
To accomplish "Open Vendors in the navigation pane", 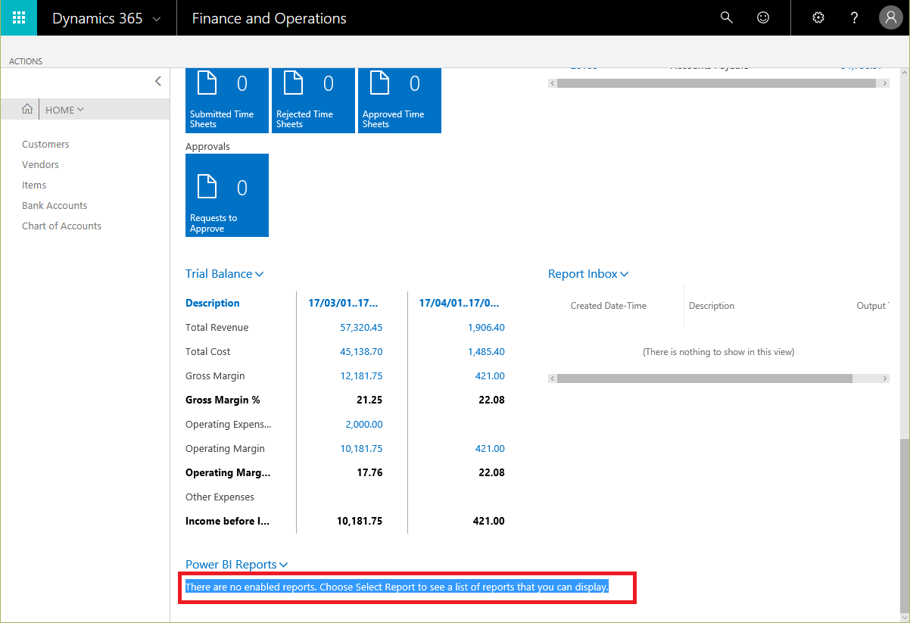I will [x=40, y=164].
